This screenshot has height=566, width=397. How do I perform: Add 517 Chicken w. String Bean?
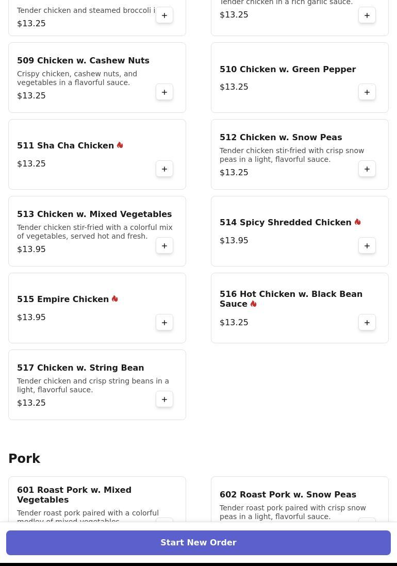[x=164, y=399]
